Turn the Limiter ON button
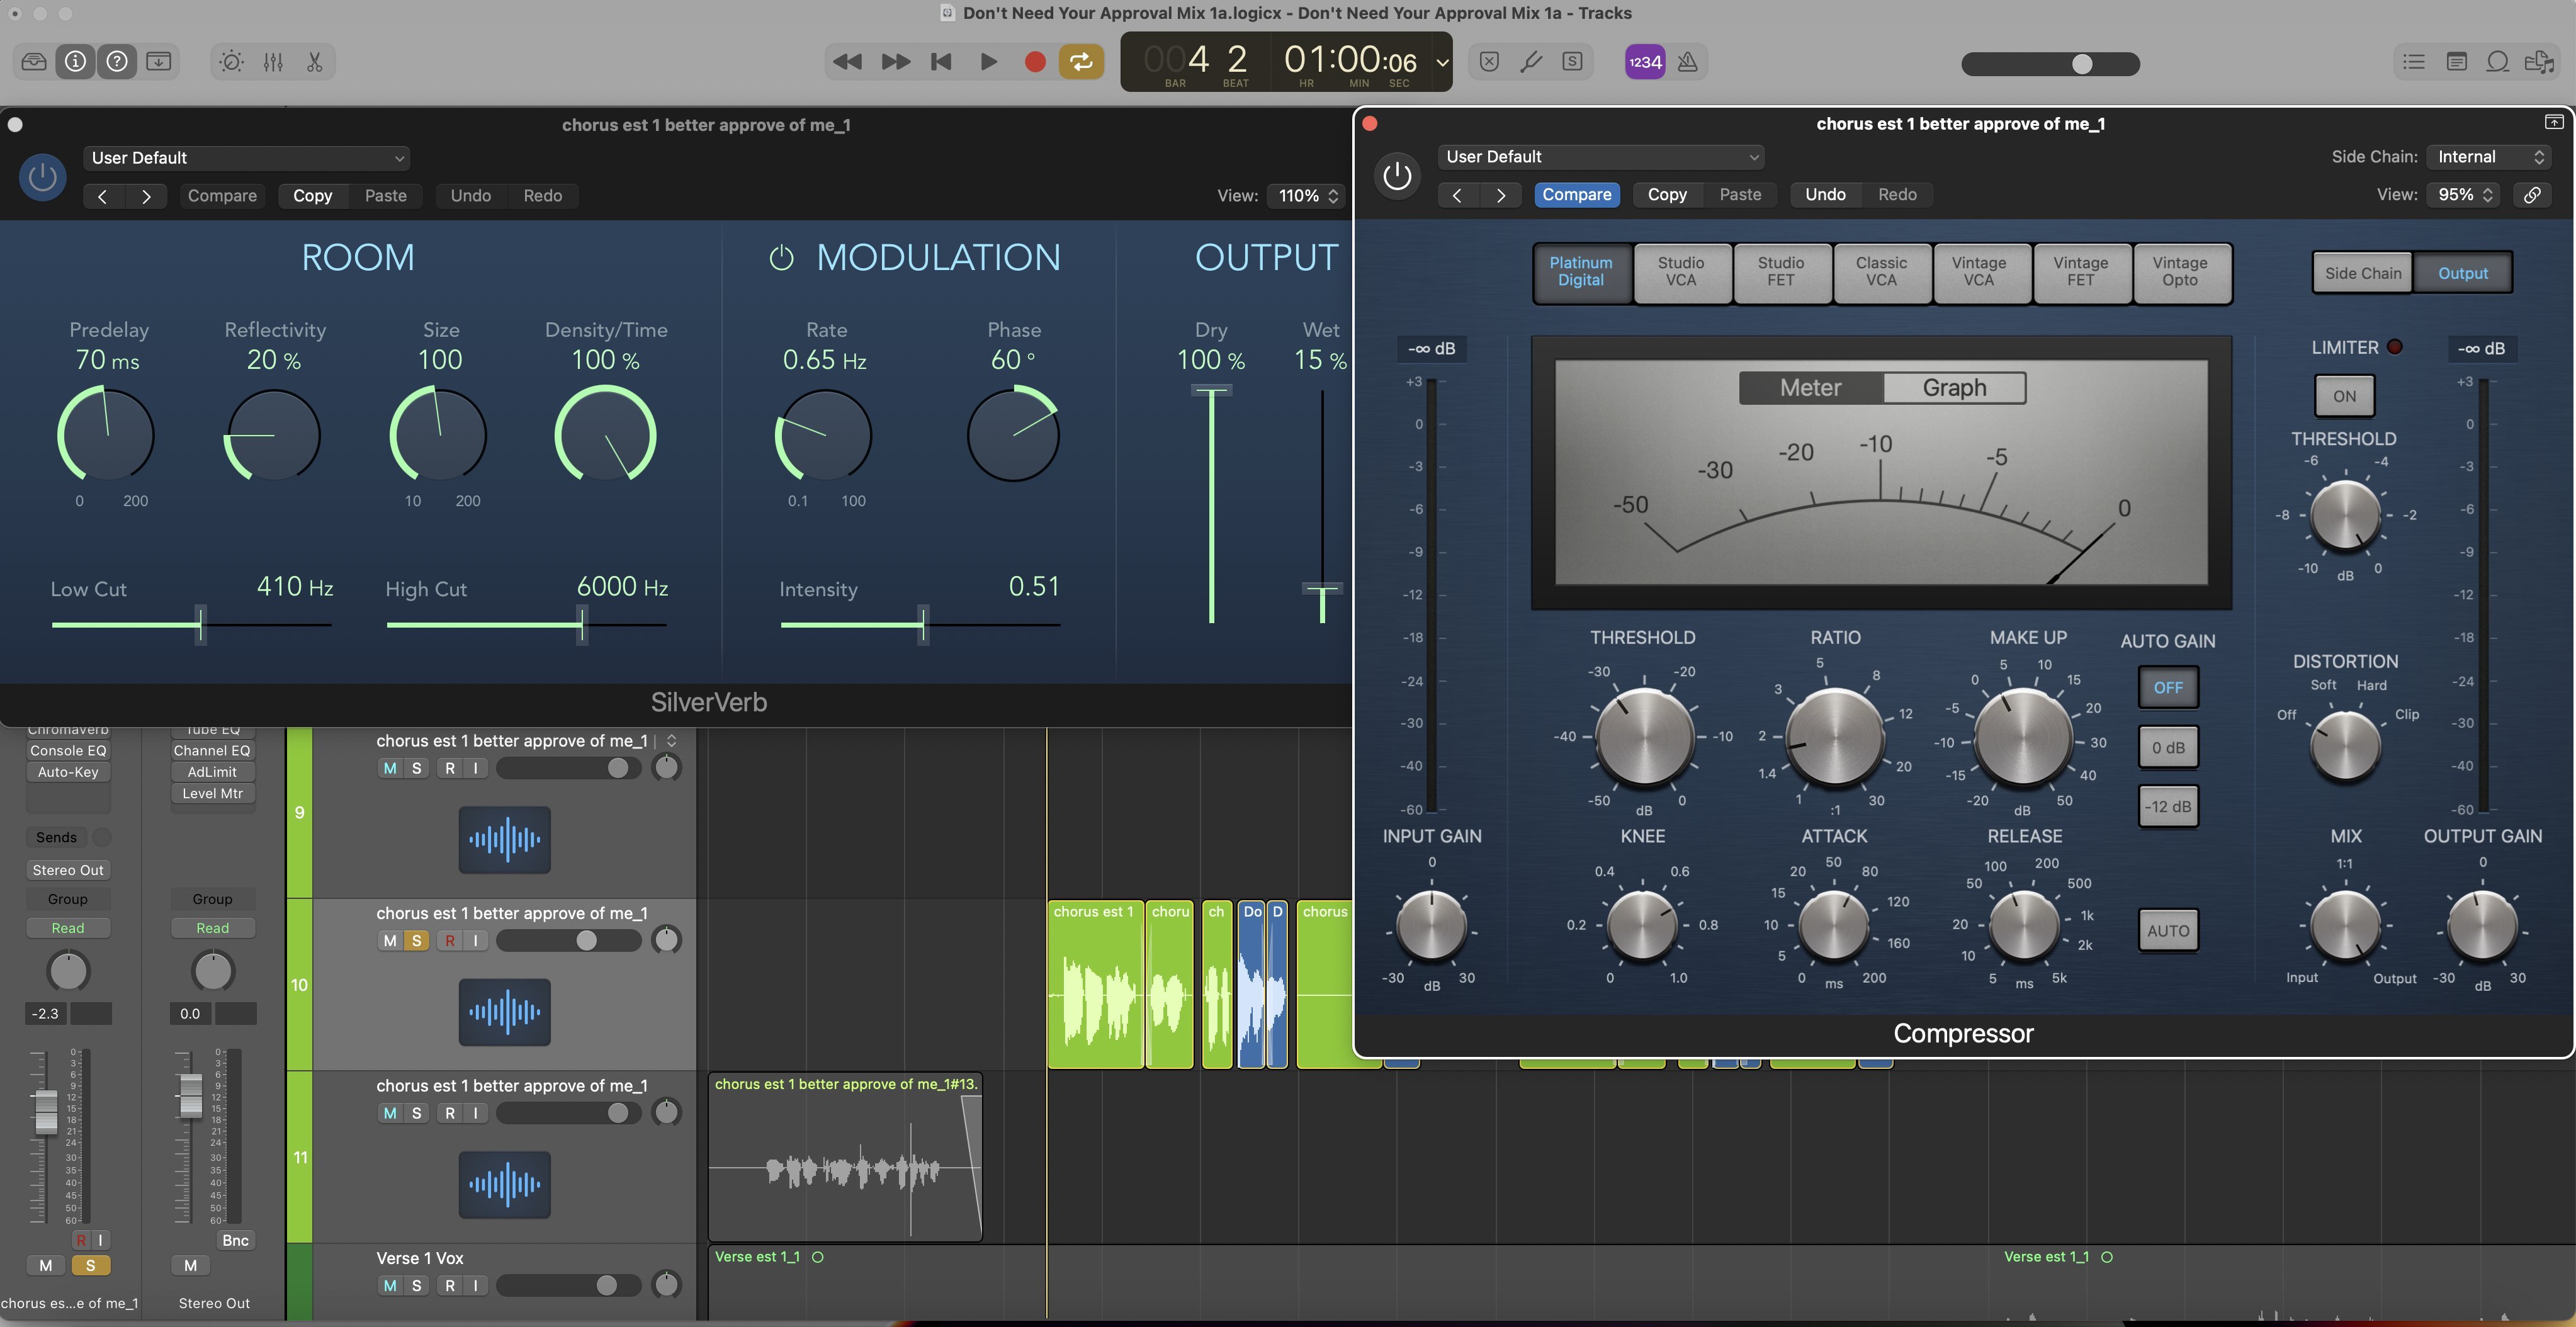 click(2344, 396)
